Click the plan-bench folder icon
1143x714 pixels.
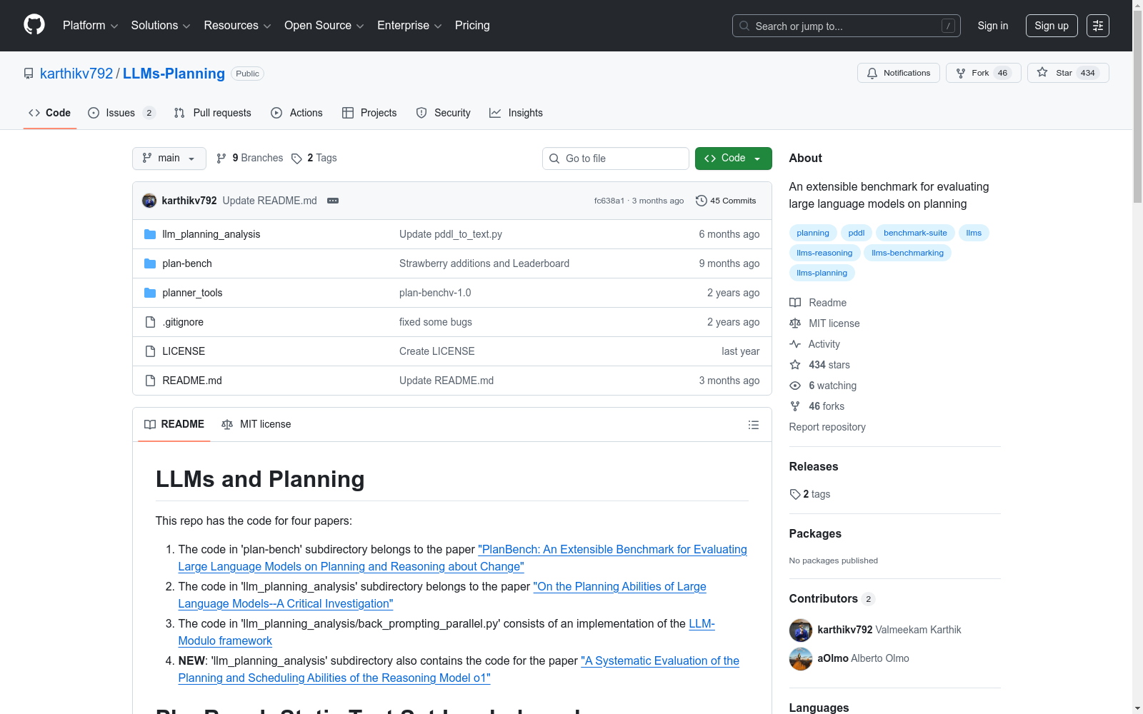tap(150, 263)
